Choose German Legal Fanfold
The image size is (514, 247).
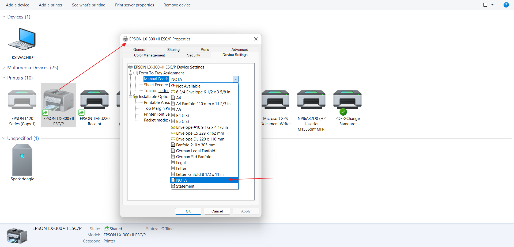[204, 151]
